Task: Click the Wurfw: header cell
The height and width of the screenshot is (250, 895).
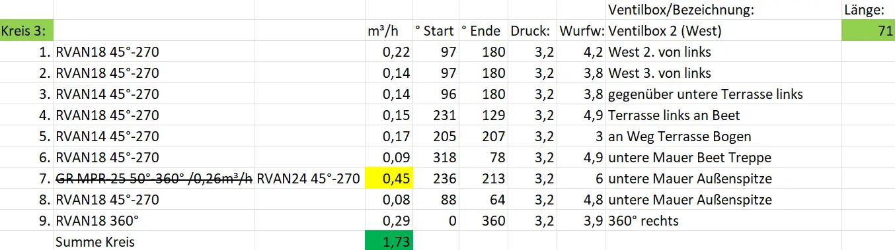Action: coord(581,30)
